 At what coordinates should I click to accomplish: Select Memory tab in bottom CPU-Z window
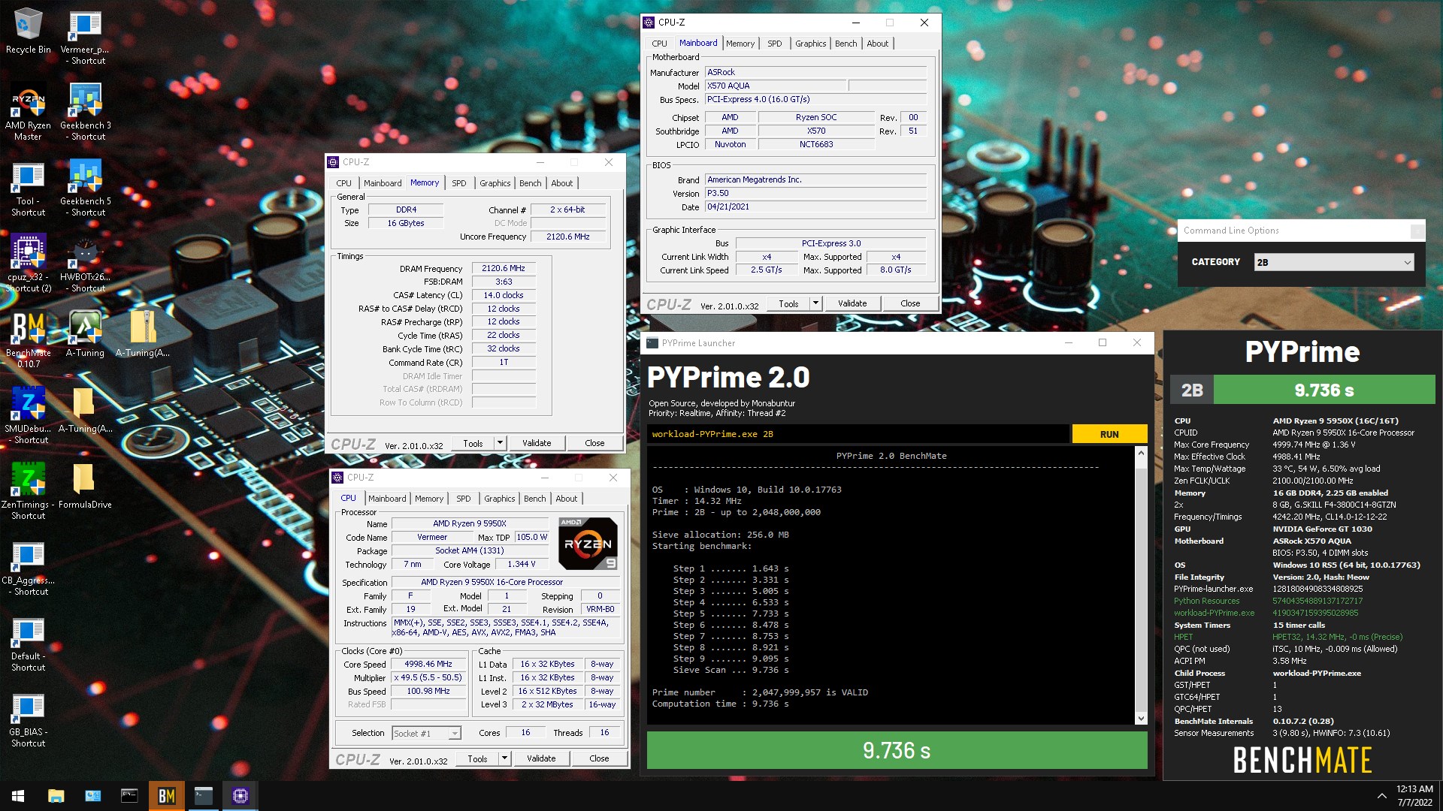click(x=428, y=499)
